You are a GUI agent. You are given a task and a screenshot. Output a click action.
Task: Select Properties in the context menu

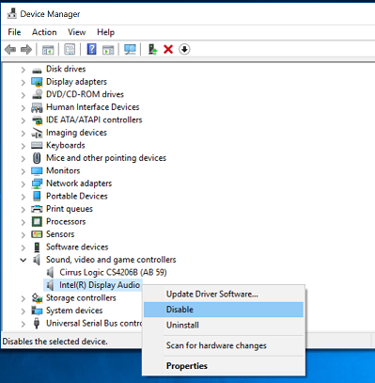coord(187,366)
